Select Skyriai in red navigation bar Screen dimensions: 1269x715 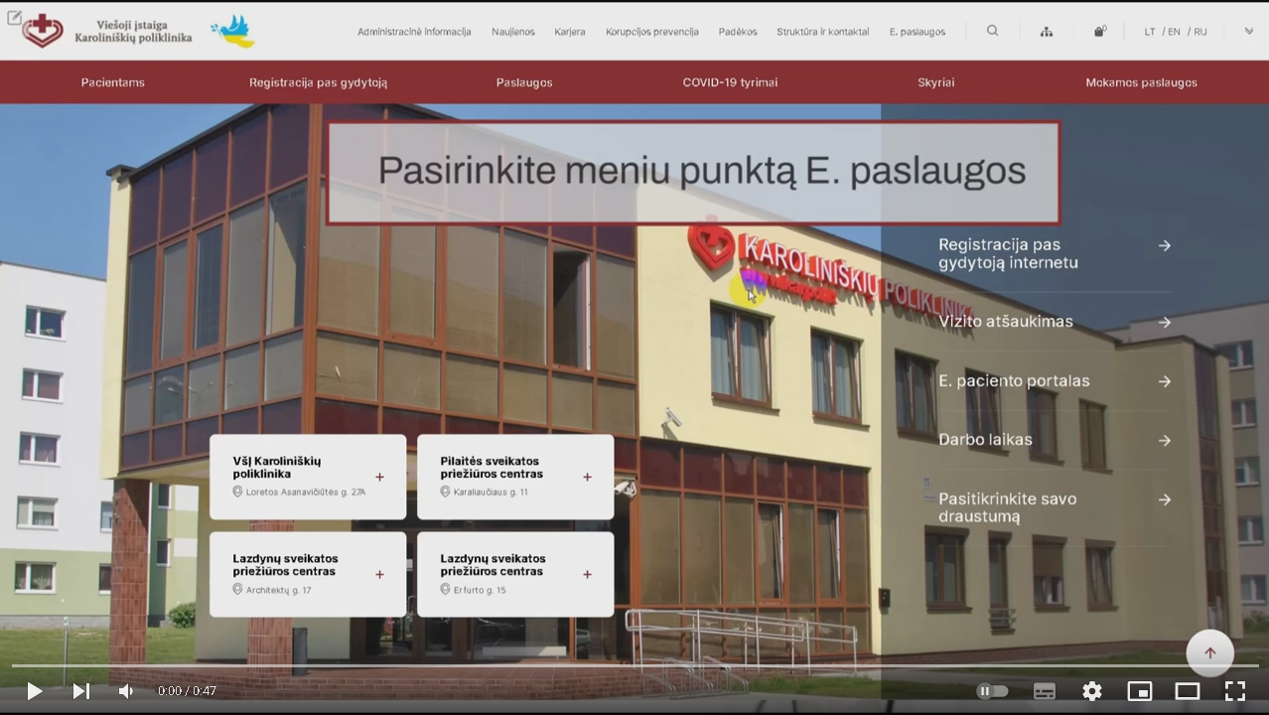click(936, 82)
